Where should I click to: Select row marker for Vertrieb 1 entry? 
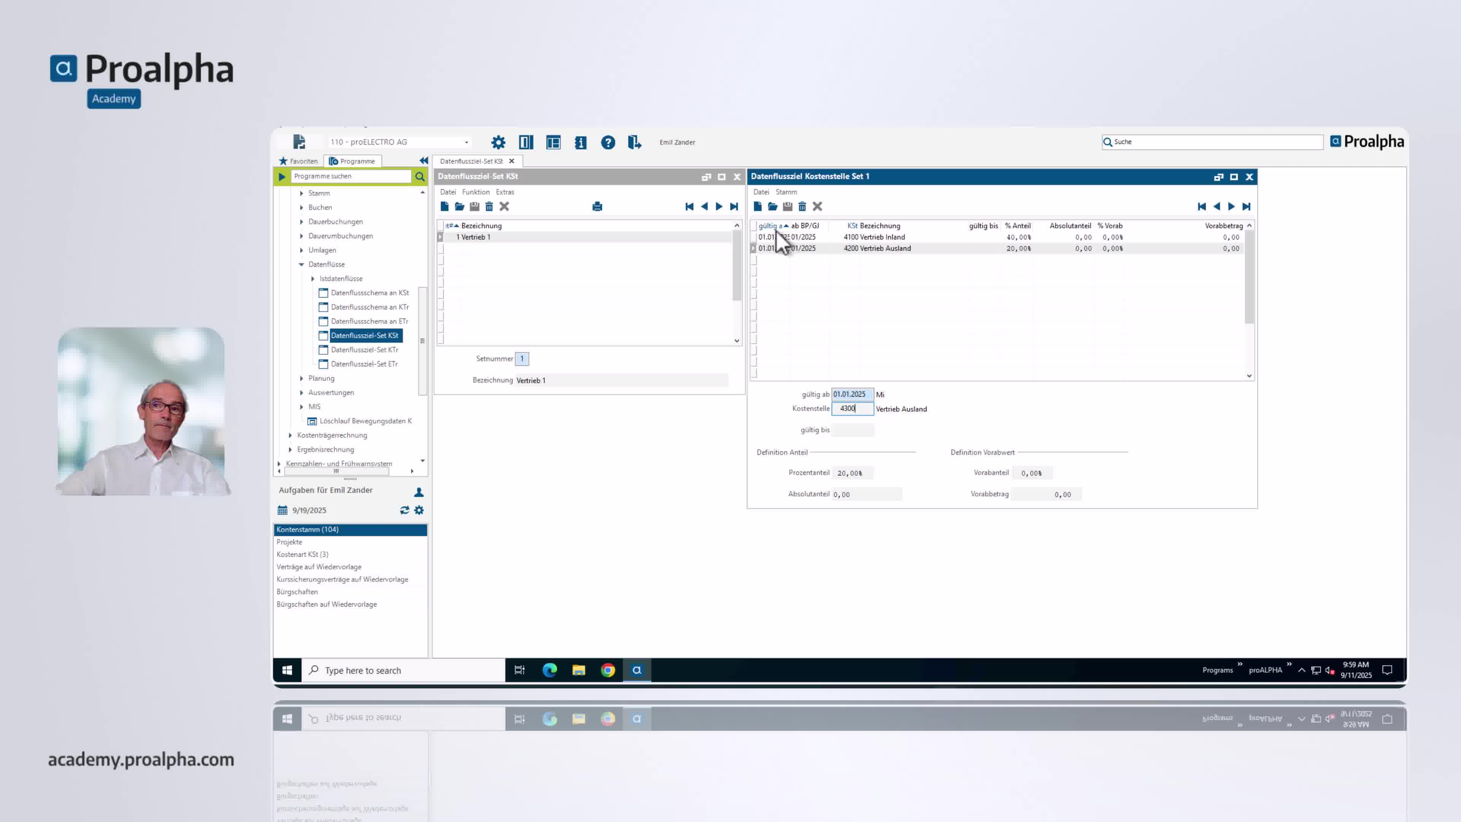click(x=441, y=237)
